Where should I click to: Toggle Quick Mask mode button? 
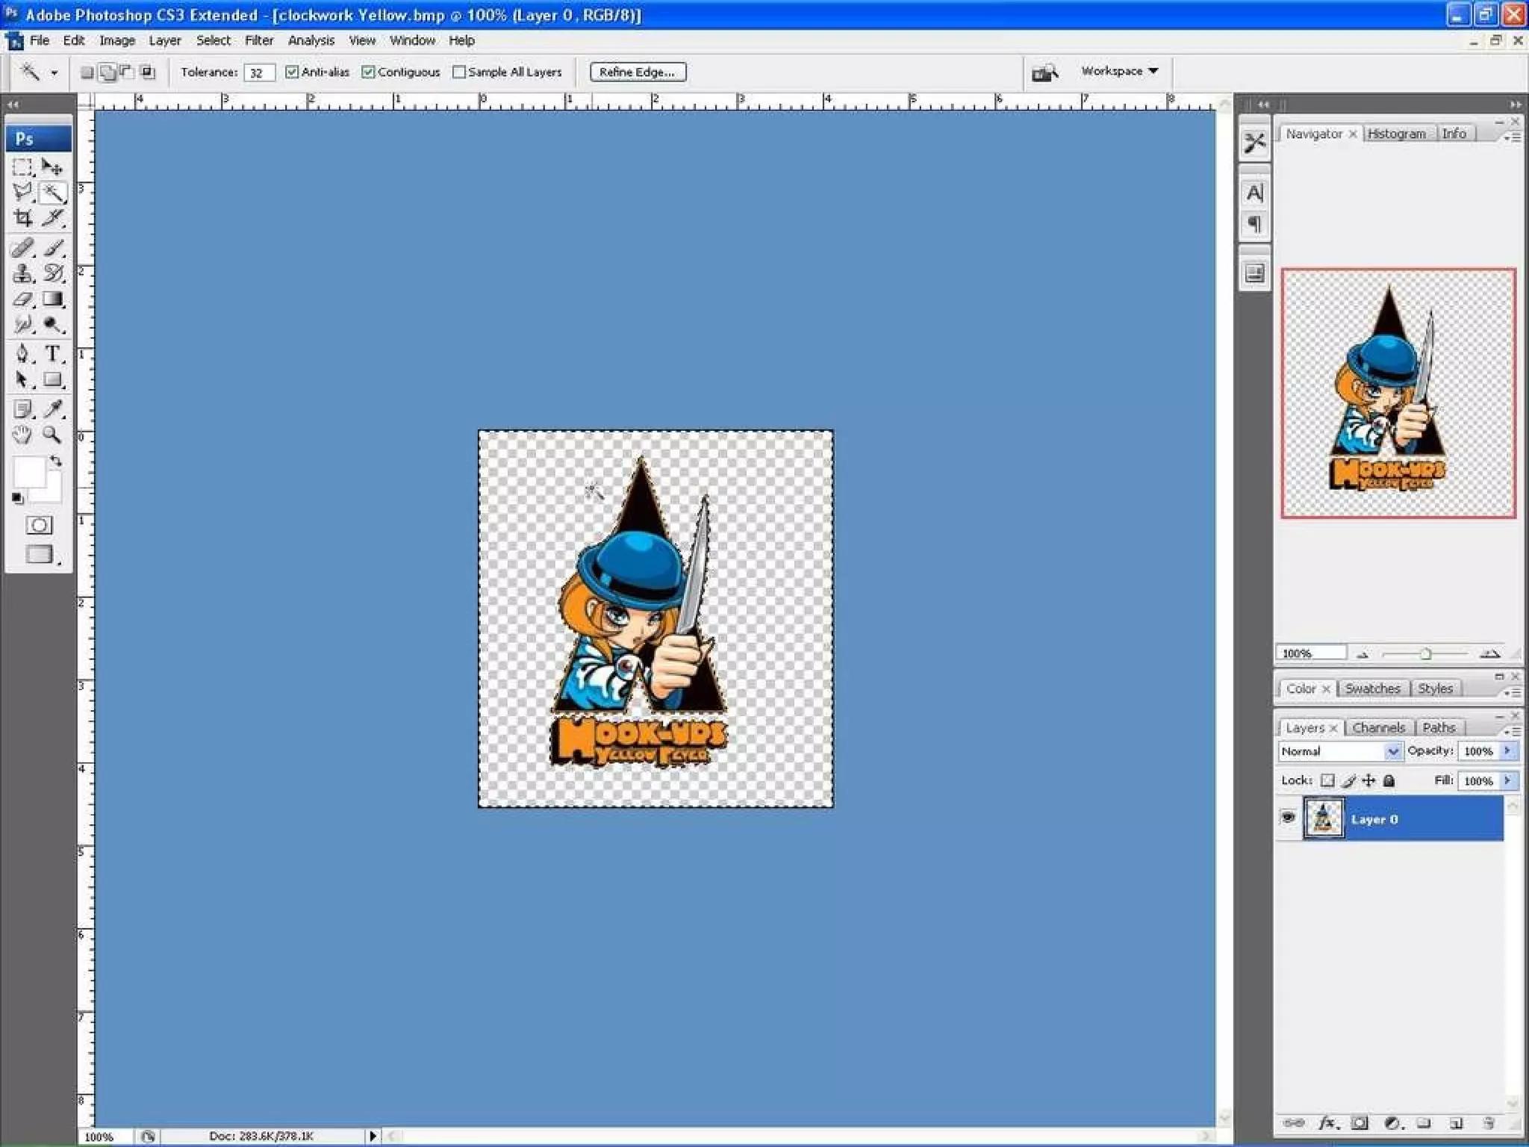pos(39,525)
